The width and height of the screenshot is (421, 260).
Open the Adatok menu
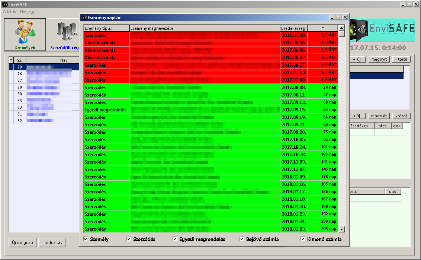10,12
